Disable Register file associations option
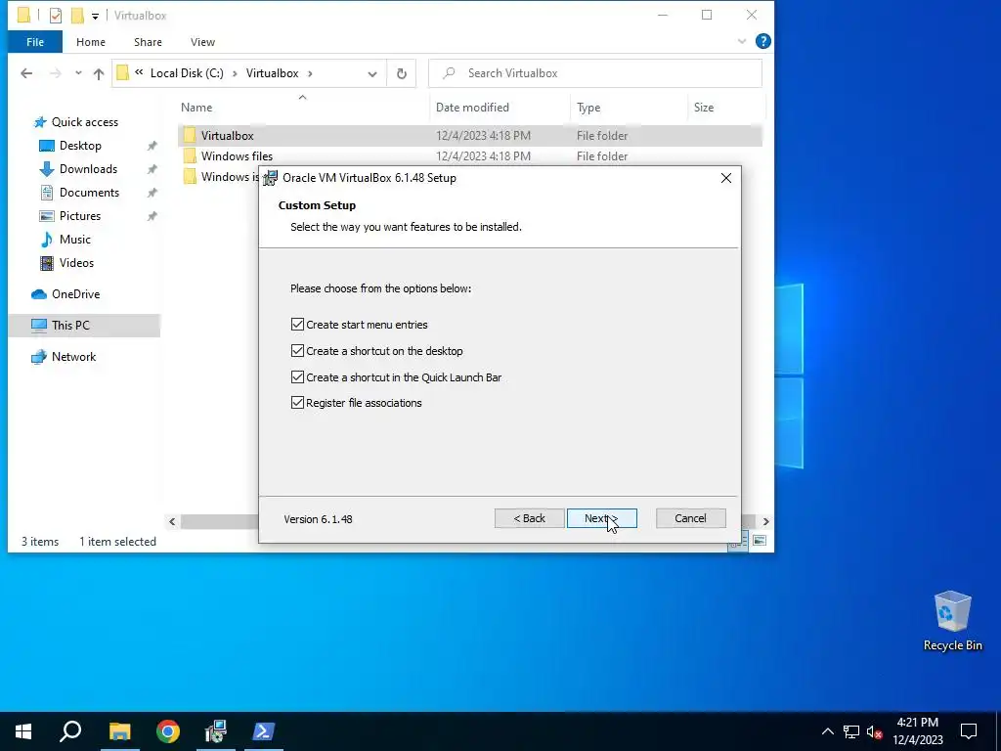 [x=297, y=402]
